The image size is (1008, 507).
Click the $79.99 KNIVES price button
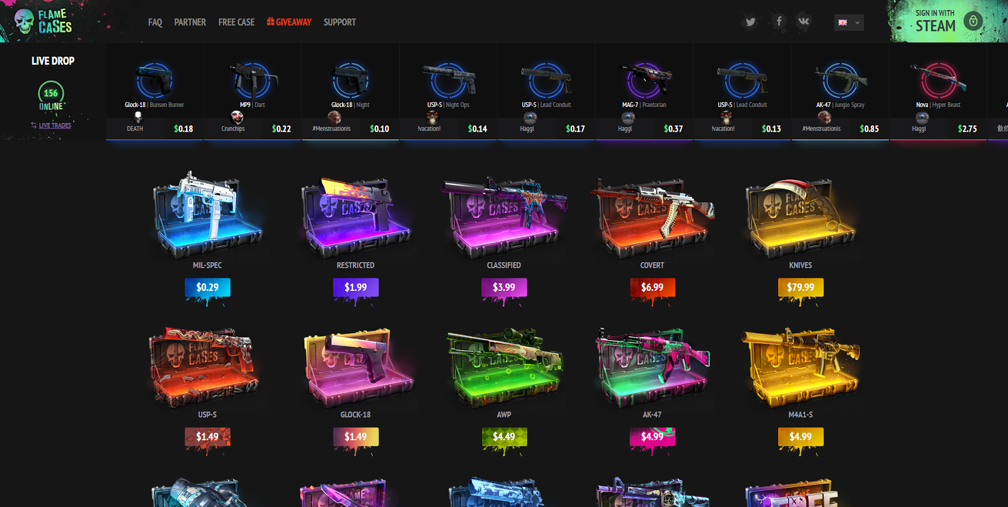[801, 287]
